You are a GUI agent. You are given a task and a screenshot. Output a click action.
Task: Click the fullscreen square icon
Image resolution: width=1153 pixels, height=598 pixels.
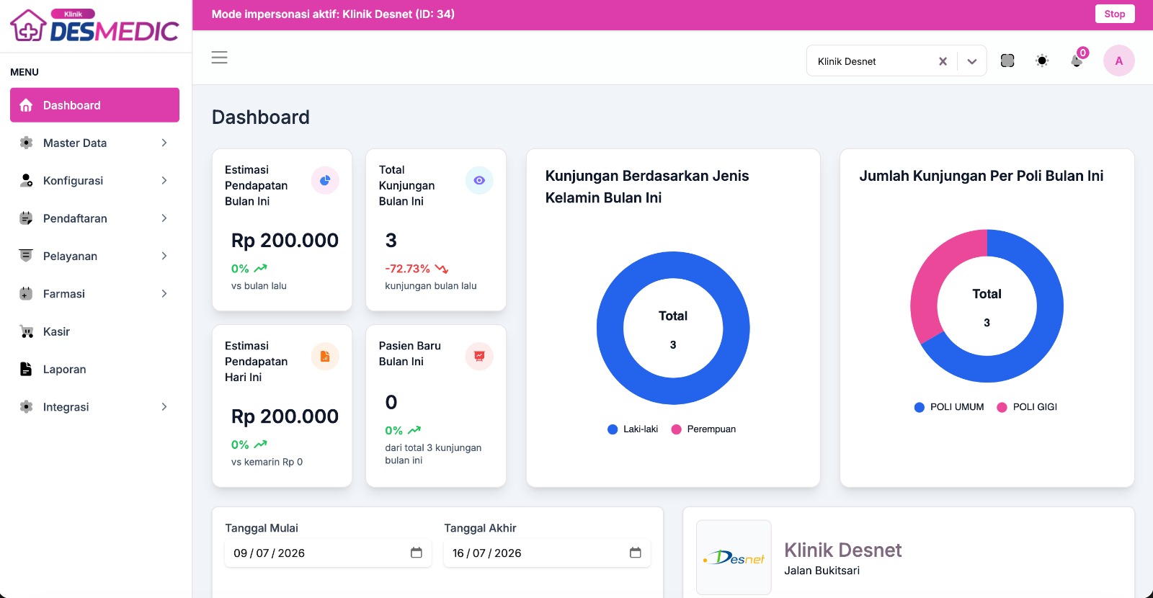click(x=1007, y=61)
